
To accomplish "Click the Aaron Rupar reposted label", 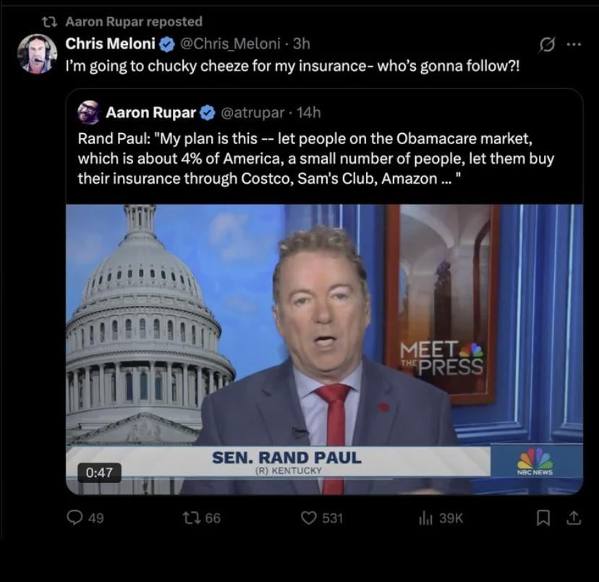I will click(134, 22).
